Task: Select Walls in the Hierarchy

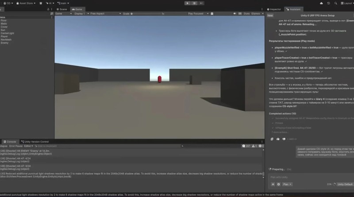Action: click(4, 23)
